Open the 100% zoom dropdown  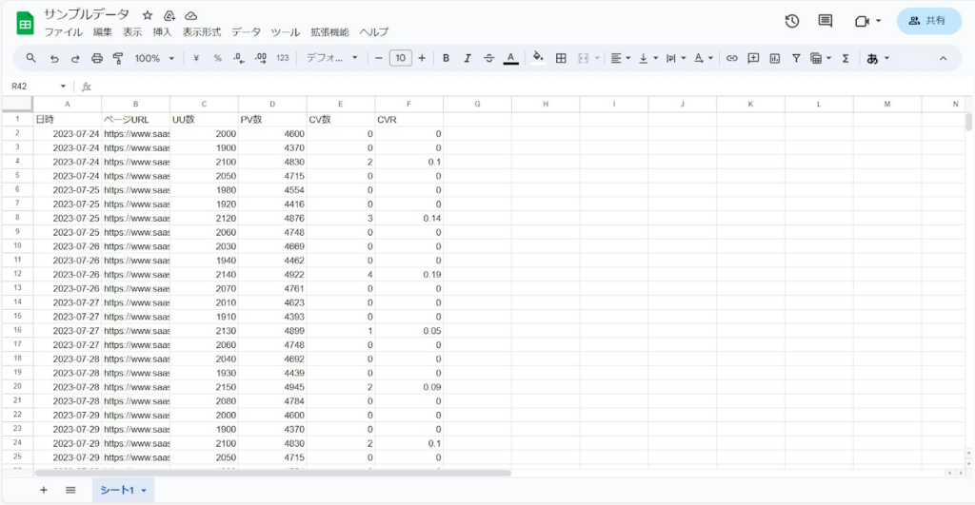tap(154, 58)
